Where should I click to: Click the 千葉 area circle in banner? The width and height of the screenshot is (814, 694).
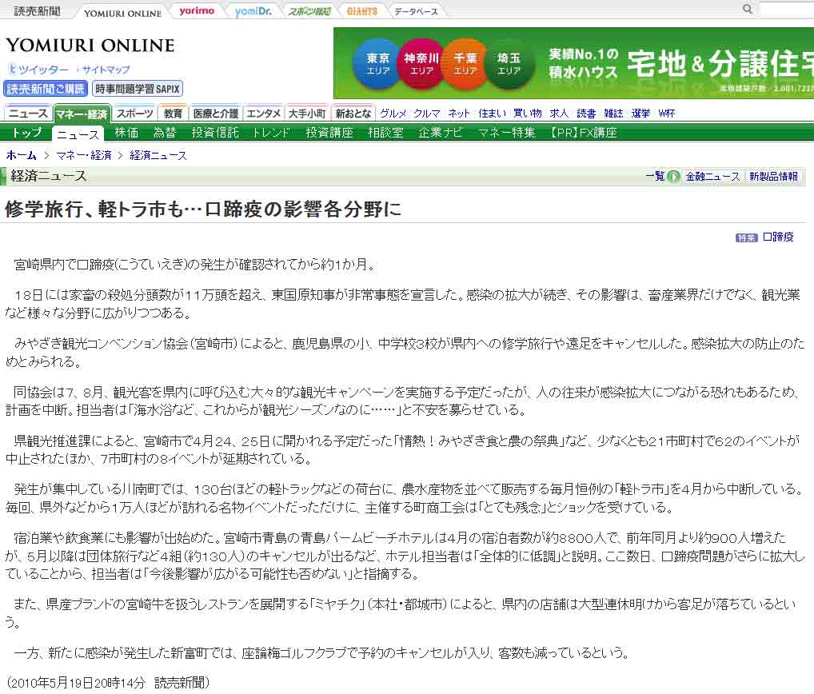click(x=465, y=63)
